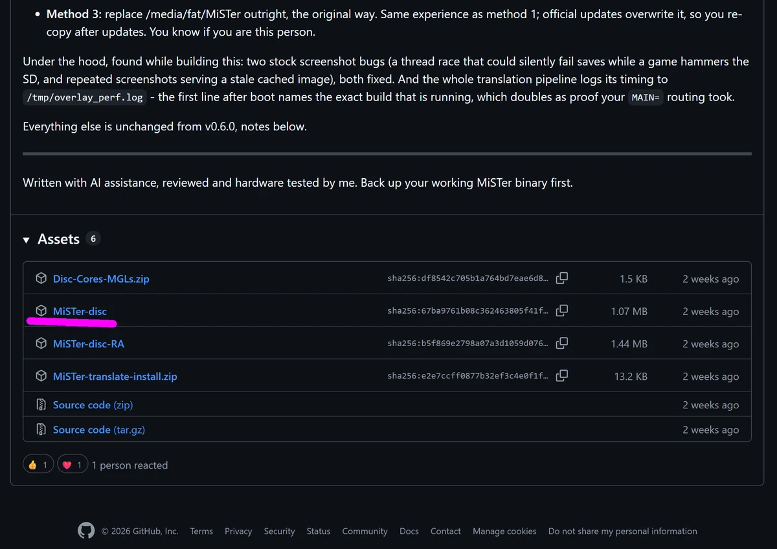Click Do not share my personal information
777x549 pixels.
pos(623,531)
